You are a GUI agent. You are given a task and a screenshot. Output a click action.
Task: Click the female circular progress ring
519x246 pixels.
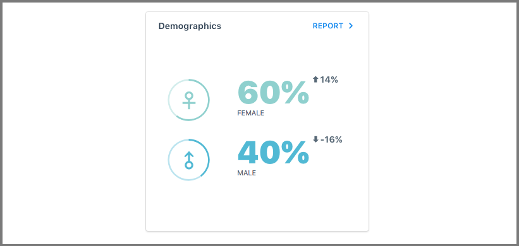coord(188,100)
